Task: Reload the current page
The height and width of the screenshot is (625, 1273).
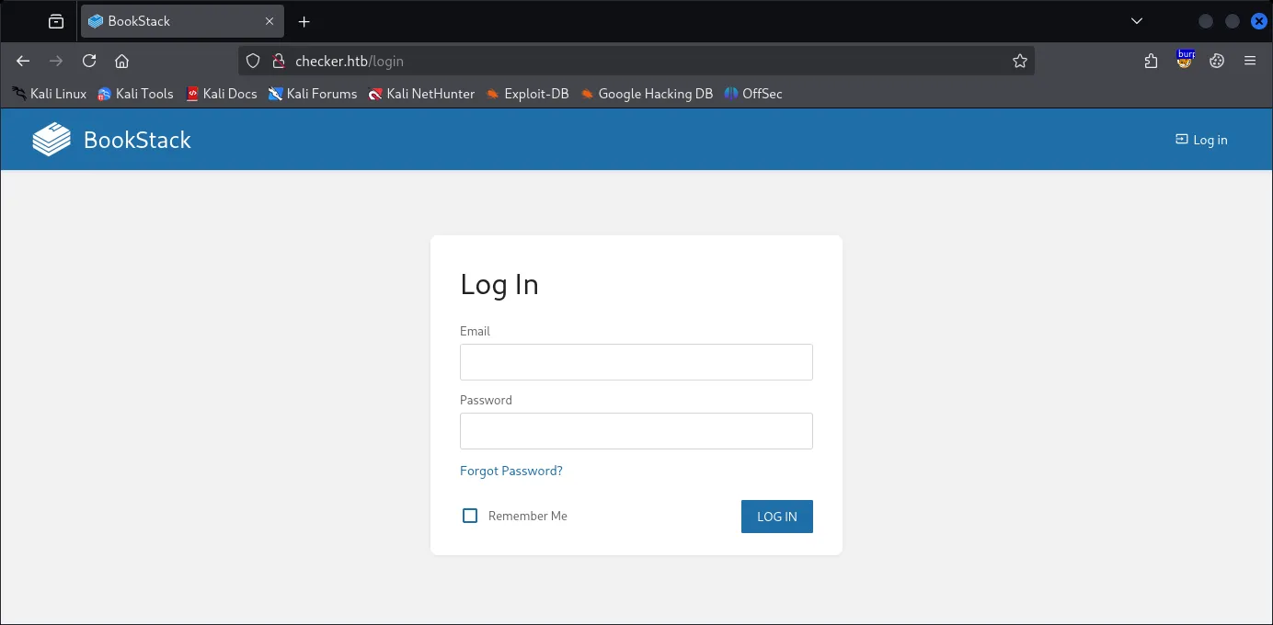Action: [x=89, y=61]
